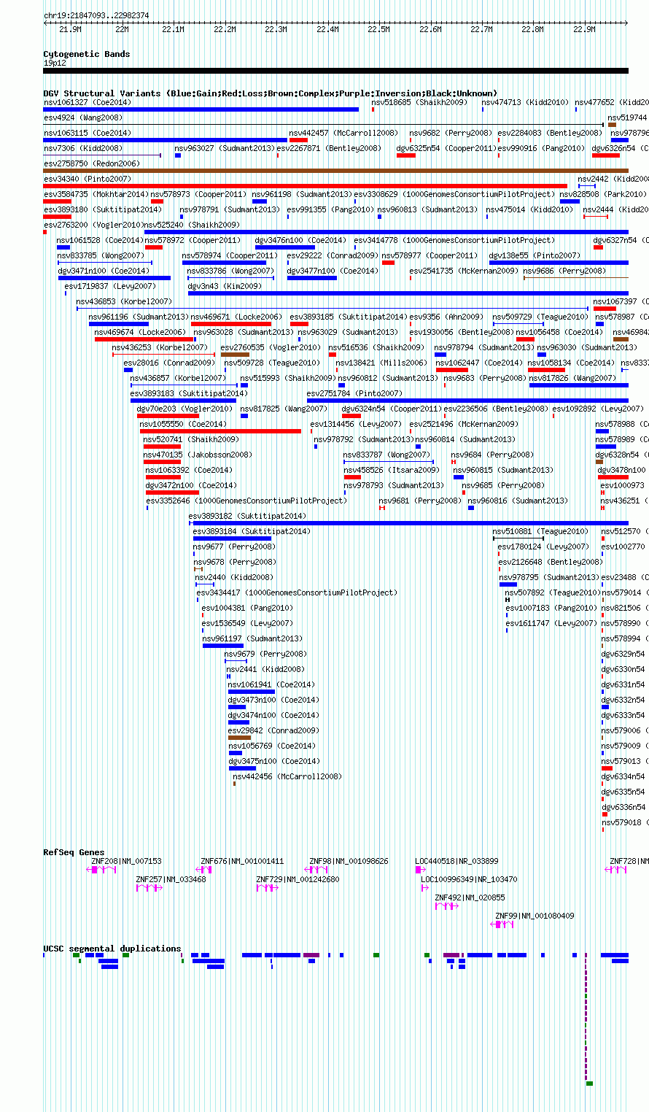Click nsv817826 (Wang2007) variant label
Screen dimensions: 649x1112
coord(573,379)
